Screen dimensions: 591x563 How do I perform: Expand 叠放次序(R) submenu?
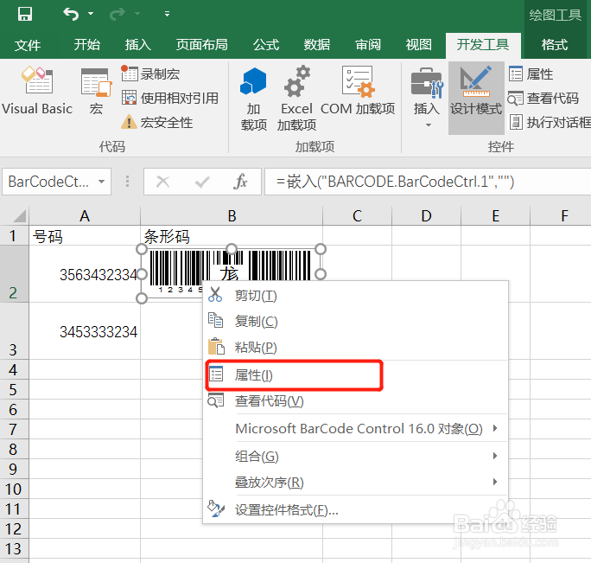(x=355, y=483)
